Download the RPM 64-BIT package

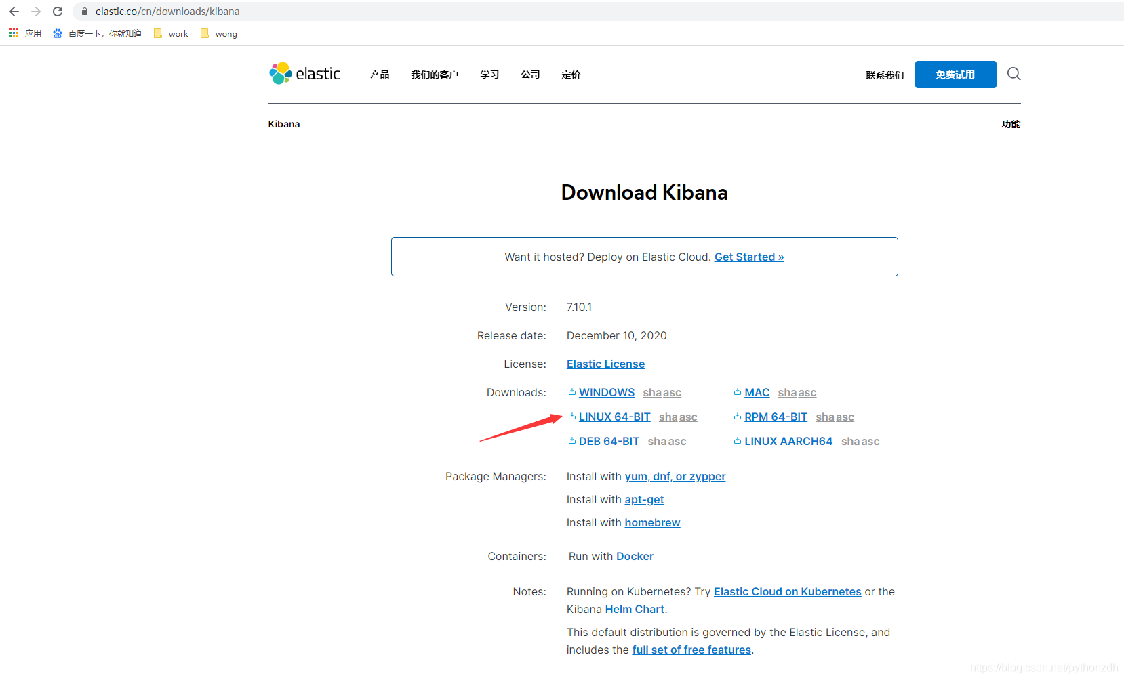[x=776, y=417]
